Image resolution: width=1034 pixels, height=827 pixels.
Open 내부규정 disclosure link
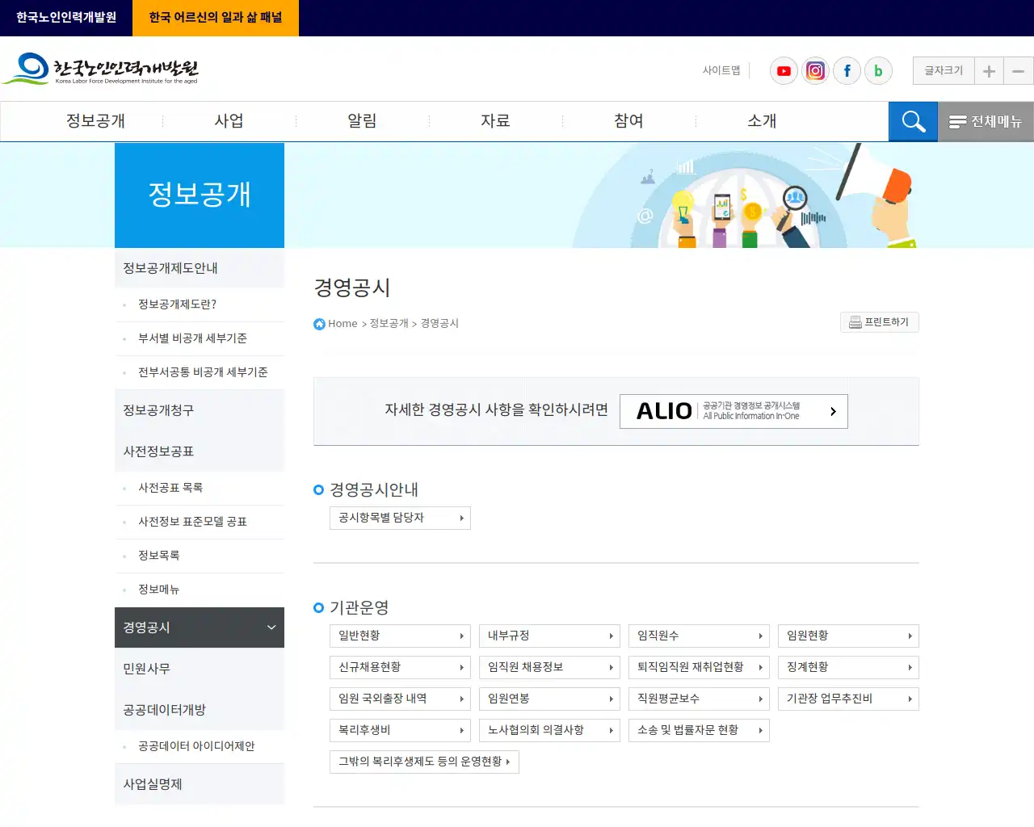tap(549, 636)
